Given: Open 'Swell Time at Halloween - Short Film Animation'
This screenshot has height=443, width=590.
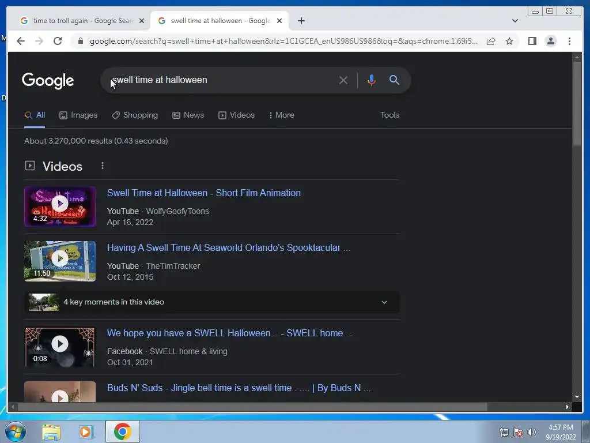Looking at the screenshot, I should 203,193.
